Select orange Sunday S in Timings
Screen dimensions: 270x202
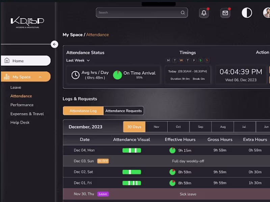207,60
